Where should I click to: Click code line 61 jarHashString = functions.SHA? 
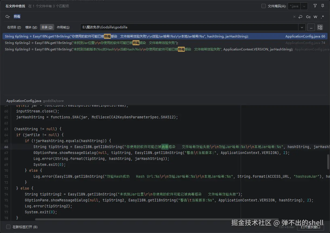point(97,117)
